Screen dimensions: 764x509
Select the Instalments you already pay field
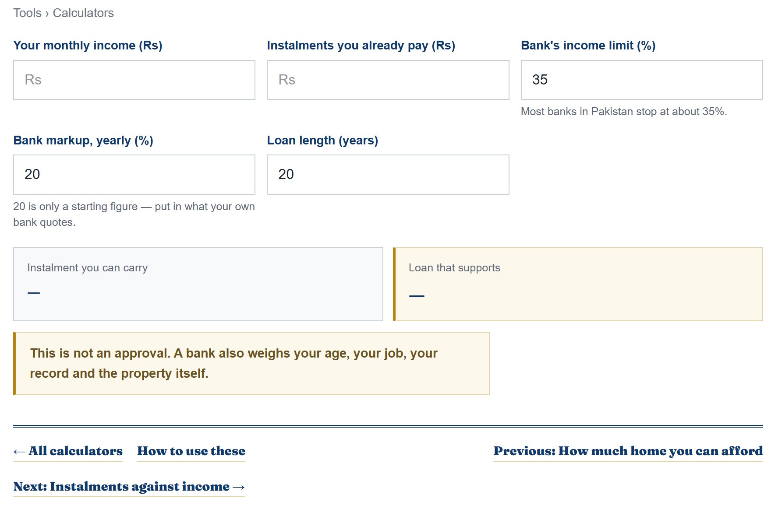(x=388, y=80)
